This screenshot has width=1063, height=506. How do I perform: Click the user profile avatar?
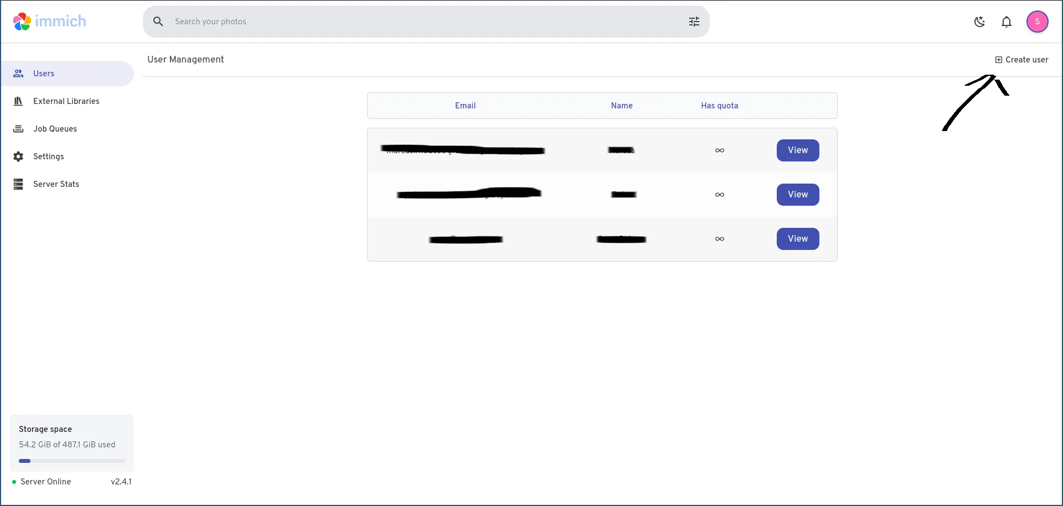pyautogui.click(x=1038, y=22)
